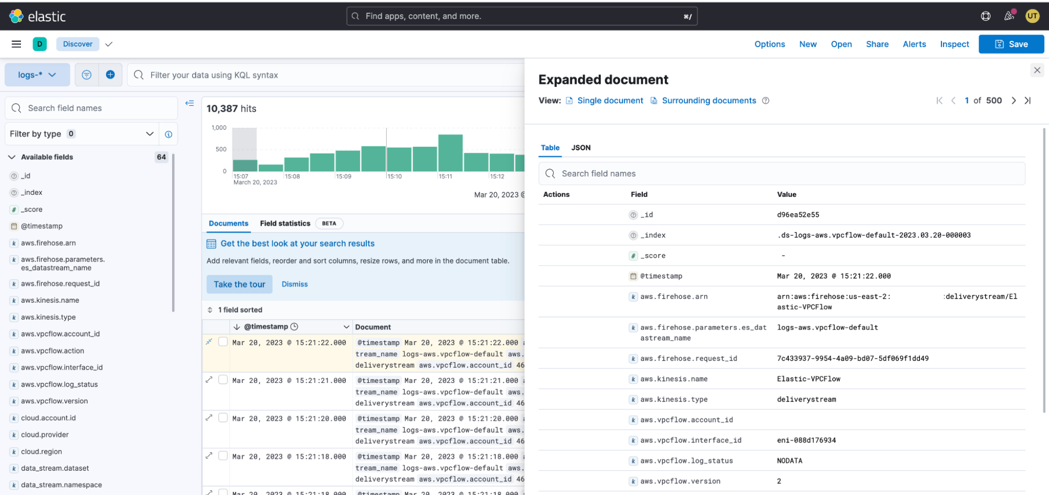
Task: Click the Take the tour button
Action: 239,284
